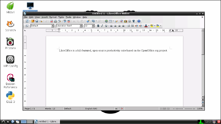Show the Draw Functions toolbar
The height and width of the screenshot is (124, 221).
(x=116, y=21)
